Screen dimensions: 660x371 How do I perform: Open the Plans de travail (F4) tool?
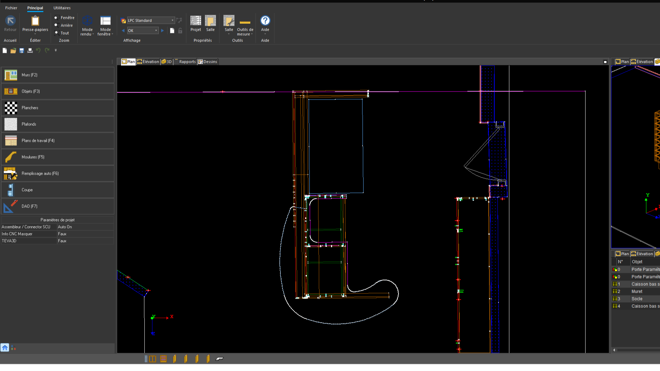[58, 141]
